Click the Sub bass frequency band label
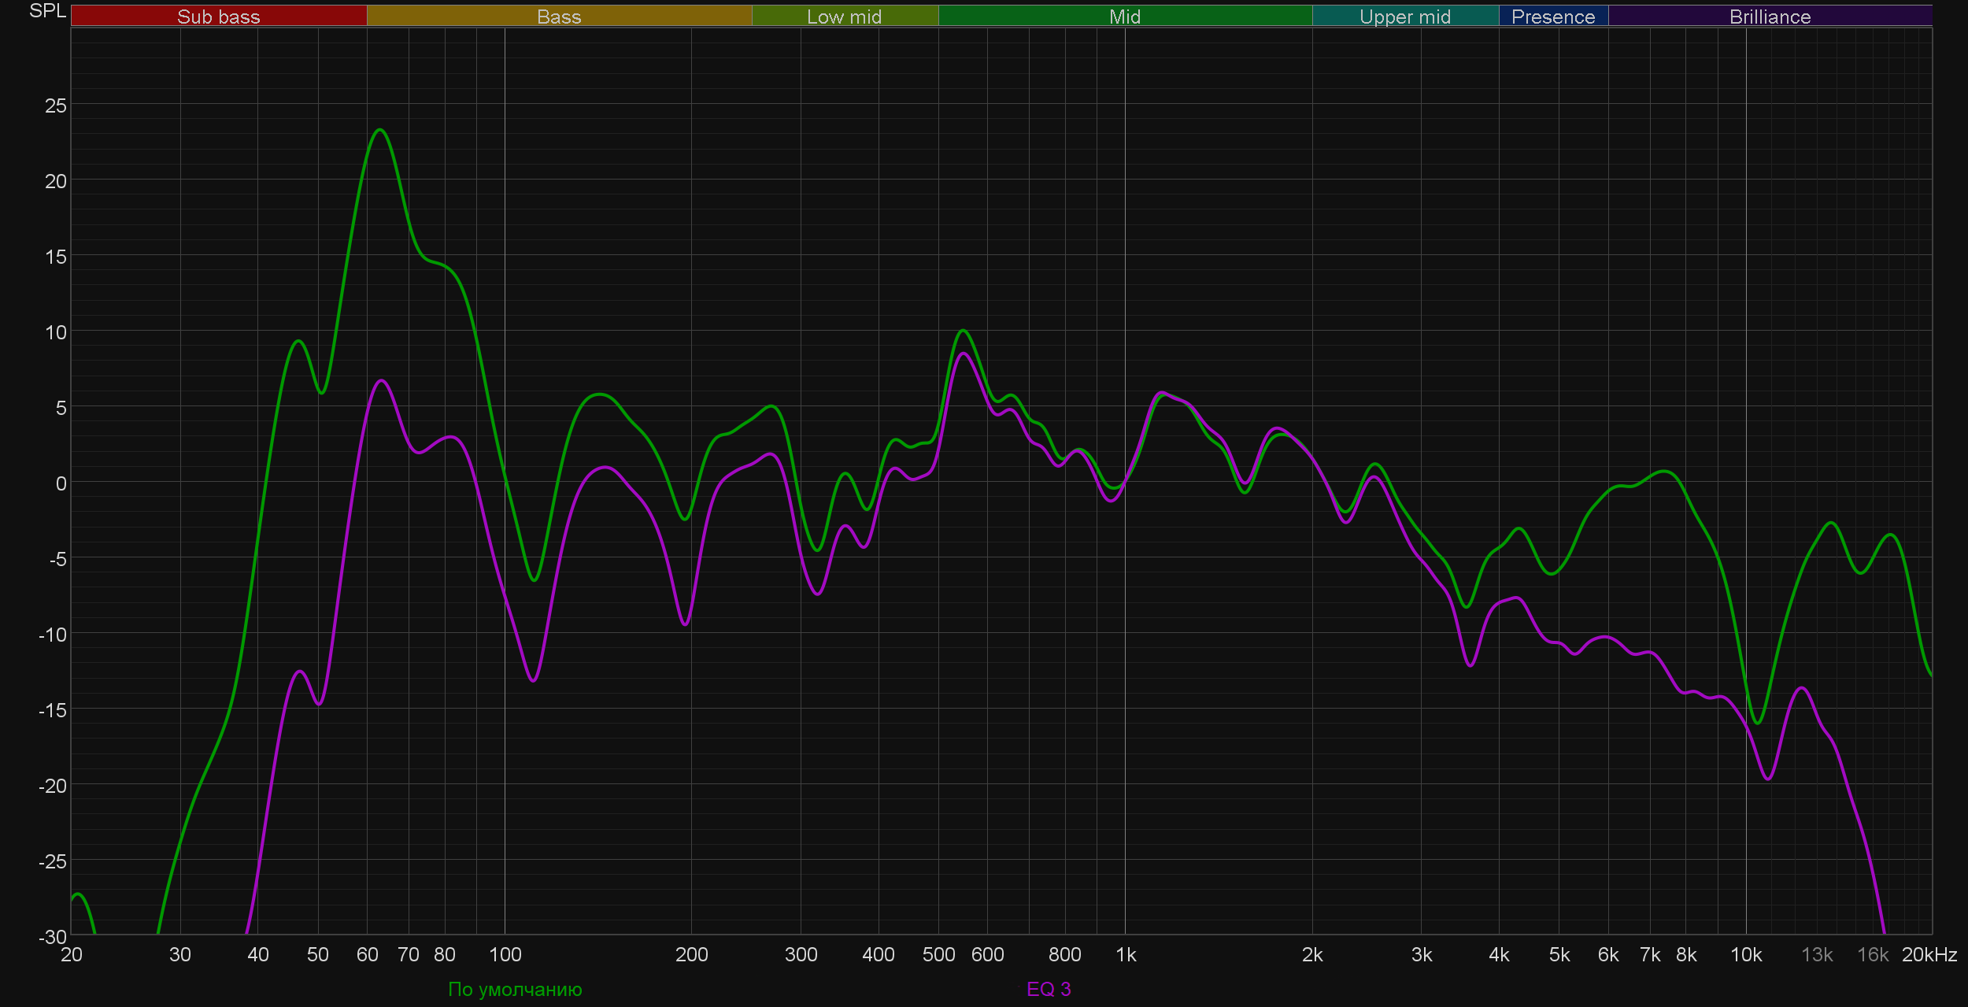The image size is (1968, 1007). [218, 17]
